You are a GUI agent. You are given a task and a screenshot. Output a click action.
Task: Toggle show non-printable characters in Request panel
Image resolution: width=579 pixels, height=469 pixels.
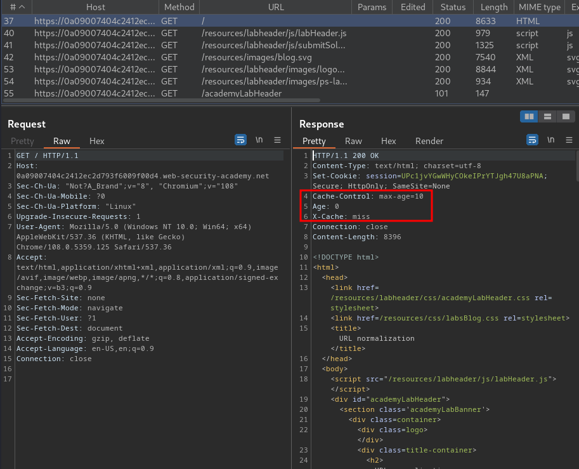click(x=259, y=140)
